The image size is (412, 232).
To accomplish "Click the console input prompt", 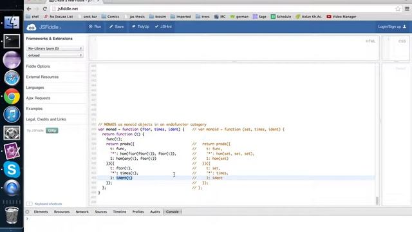I will coord(218,219).
